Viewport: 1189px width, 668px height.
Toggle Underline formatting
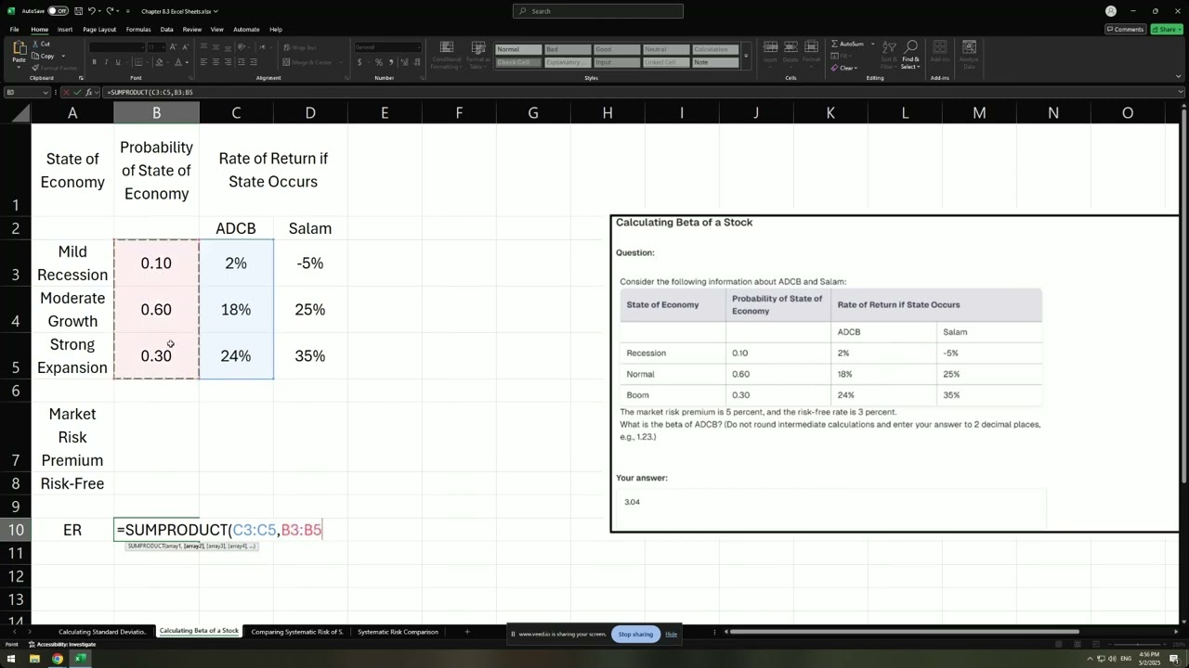(118, 62)
